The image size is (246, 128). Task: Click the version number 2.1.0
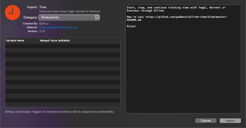[x=42, y=31]
